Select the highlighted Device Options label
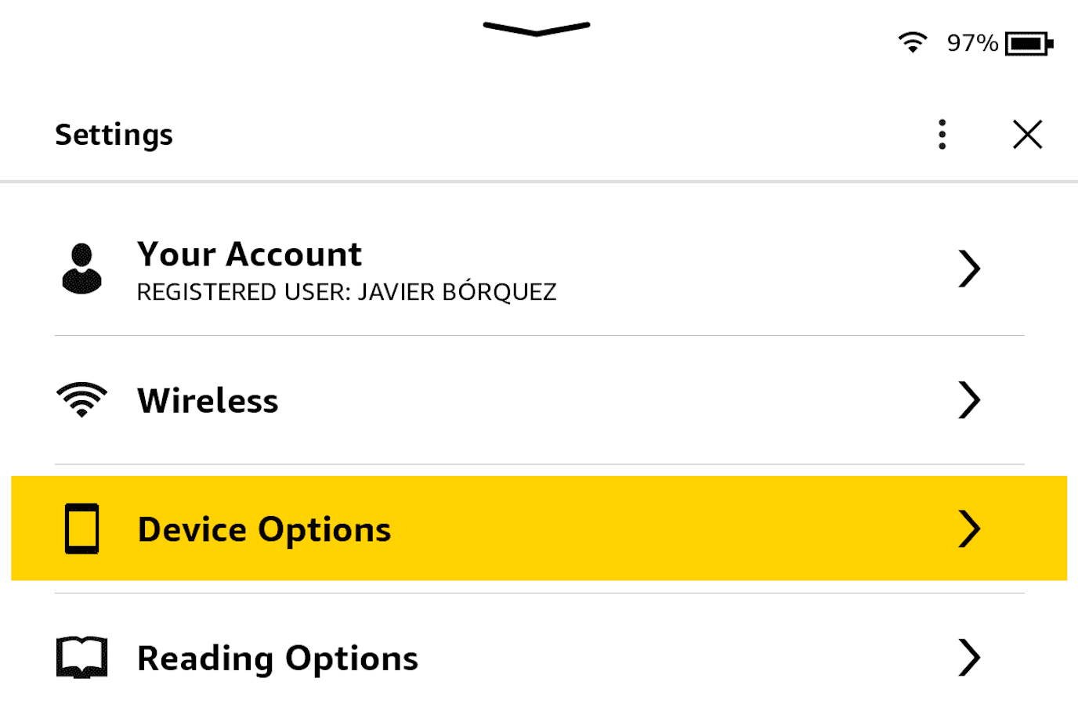 click(264, 529)
